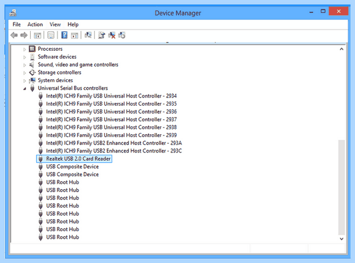Select USB Universal Host Controller - 2935
This screenshot has height=263, width=355.
[x=111, y=104]
